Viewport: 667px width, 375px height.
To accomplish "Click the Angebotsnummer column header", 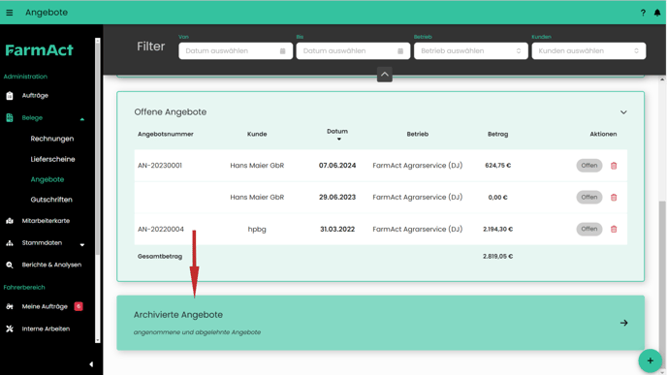I will tap(166, 134).
